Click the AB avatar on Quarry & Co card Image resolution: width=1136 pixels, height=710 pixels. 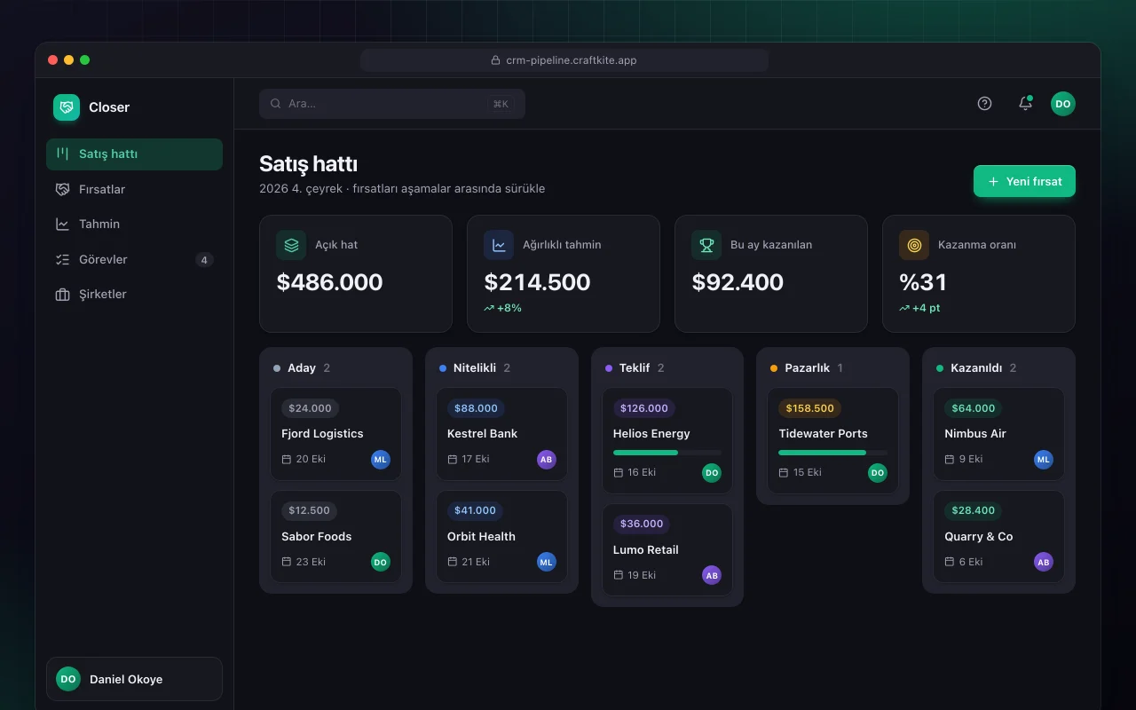pyautogui.click(x=1044, y=562)
